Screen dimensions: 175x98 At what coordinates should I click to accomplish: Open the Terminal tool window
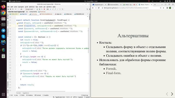(x=38, y=95)
